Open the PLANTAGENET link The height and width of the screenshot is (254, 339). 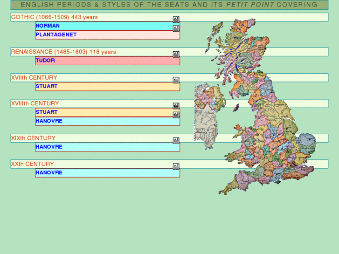(x=56, y=34)
